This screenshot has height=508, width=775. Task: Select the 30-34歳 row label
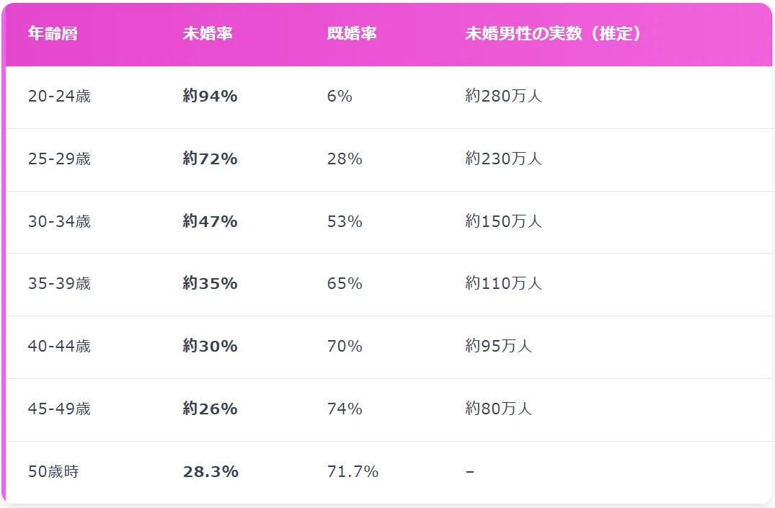tap(59, 221)
